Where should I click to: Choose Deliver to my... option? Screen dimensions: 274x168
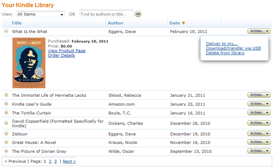222,43
